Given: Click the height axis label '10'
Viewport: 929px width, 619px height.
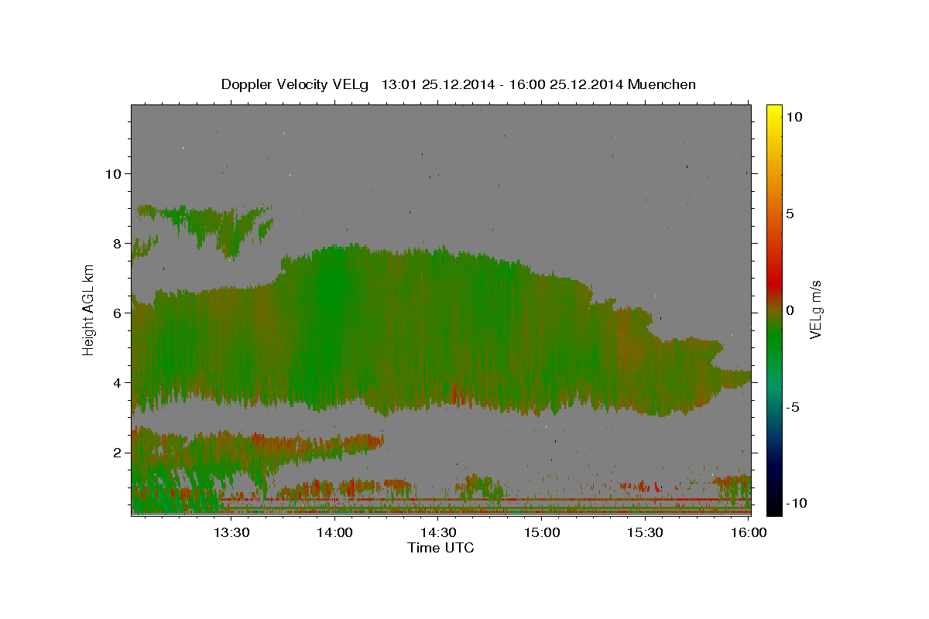Looking at the screenshot, I should pyautogui.click(x=112, y=173).
